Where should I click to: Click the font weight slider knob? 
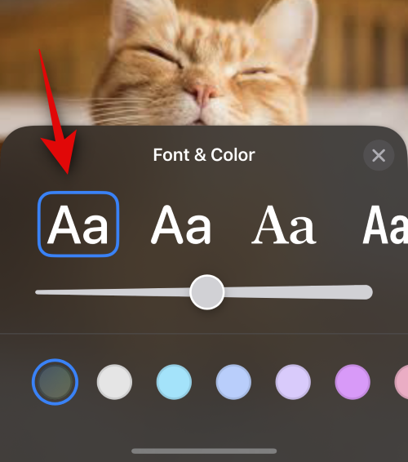point(206,292)
